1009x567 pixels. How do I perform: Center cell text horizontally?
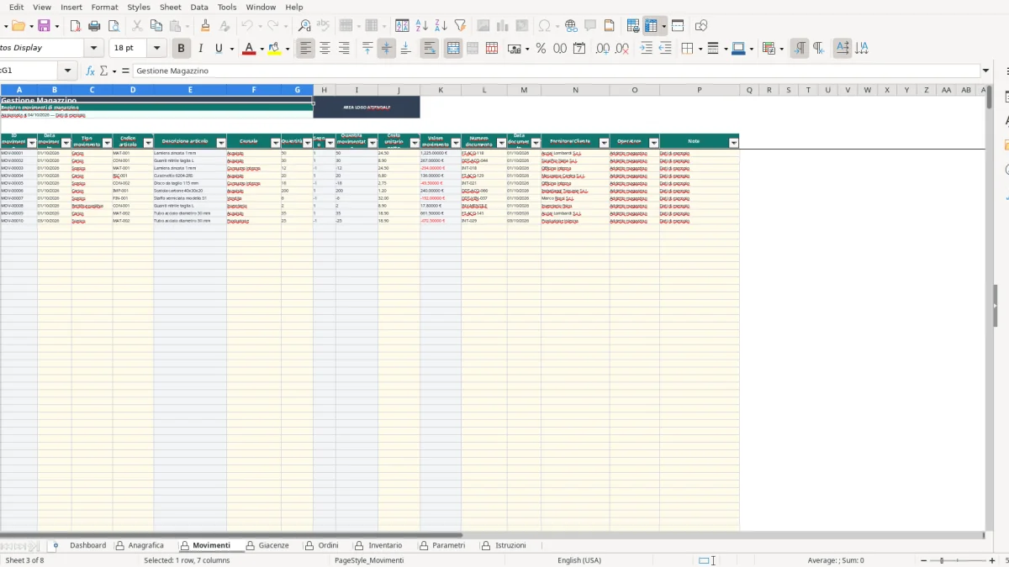click(x=325, y=49)
